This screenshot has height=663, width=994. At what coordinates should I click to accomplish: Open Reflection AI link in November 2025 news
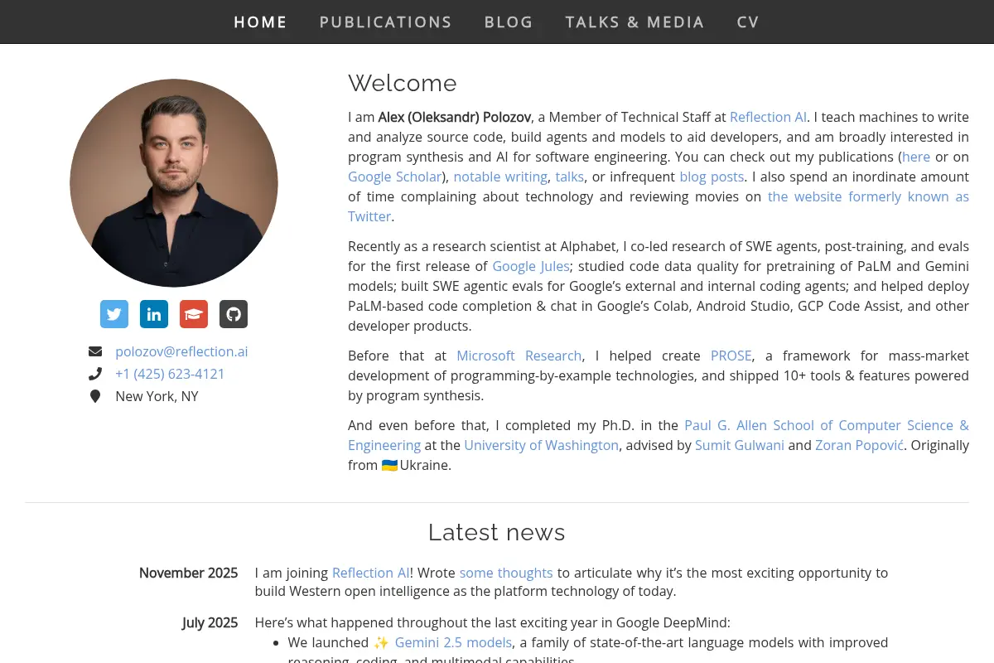click(370, 573)
